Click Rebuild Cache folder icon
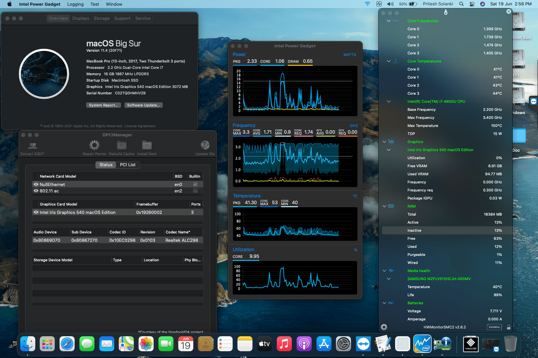538x358 pixels. [121, 145]
